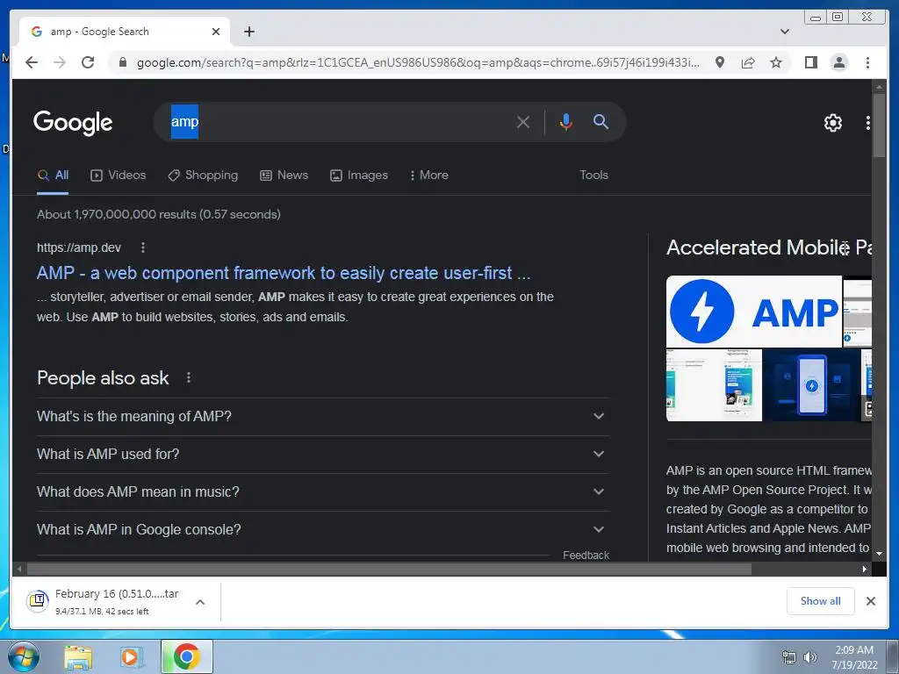Expand "What is AMP used for?"
899x674 pixels.
tap(323, 455)
